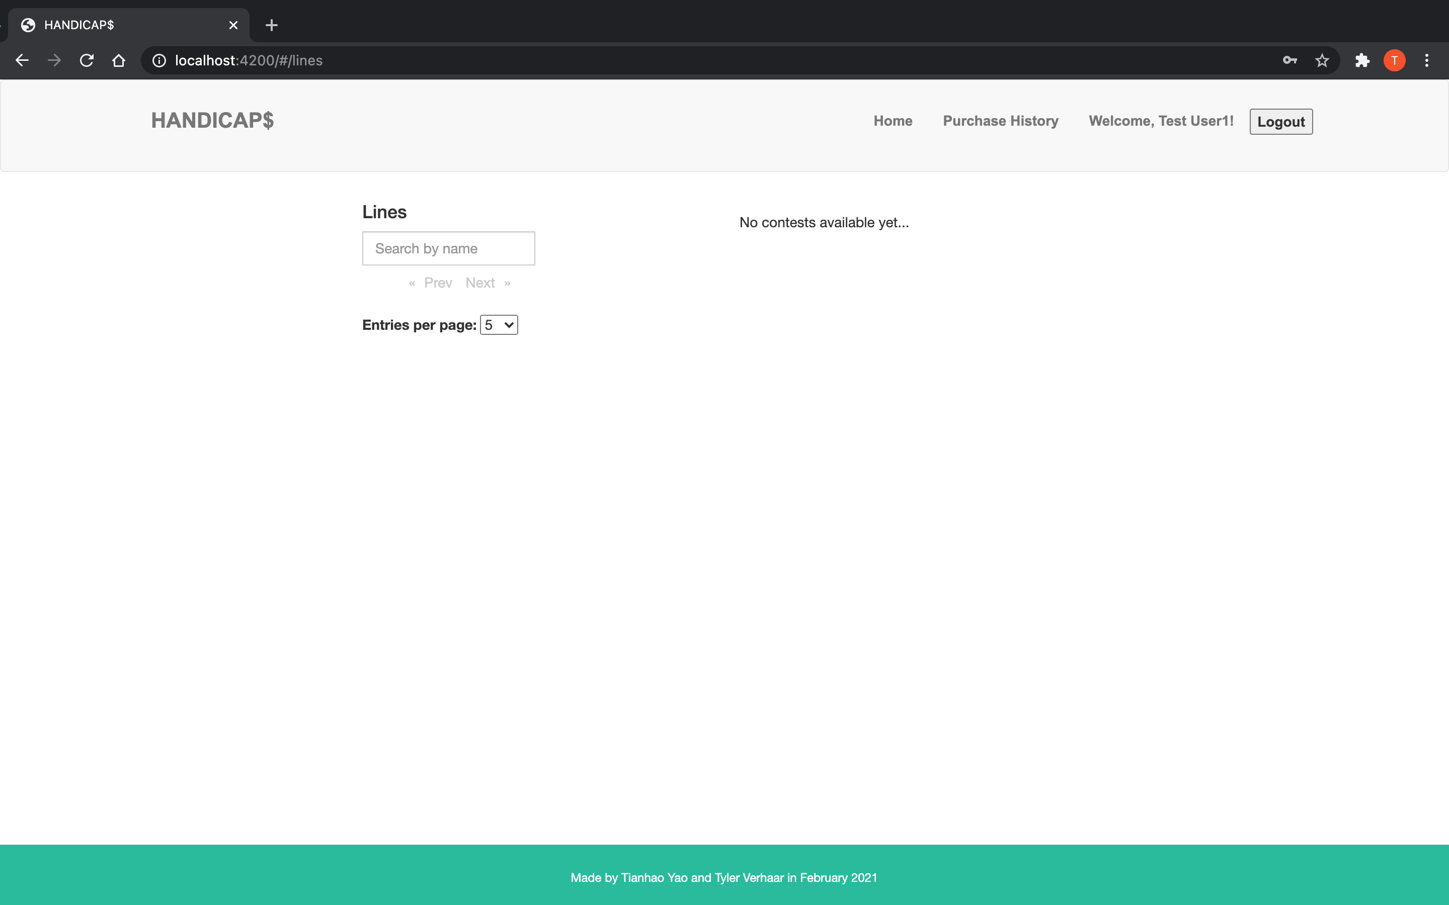
Task: Bookmark this page with the star
Action: 1322,60
